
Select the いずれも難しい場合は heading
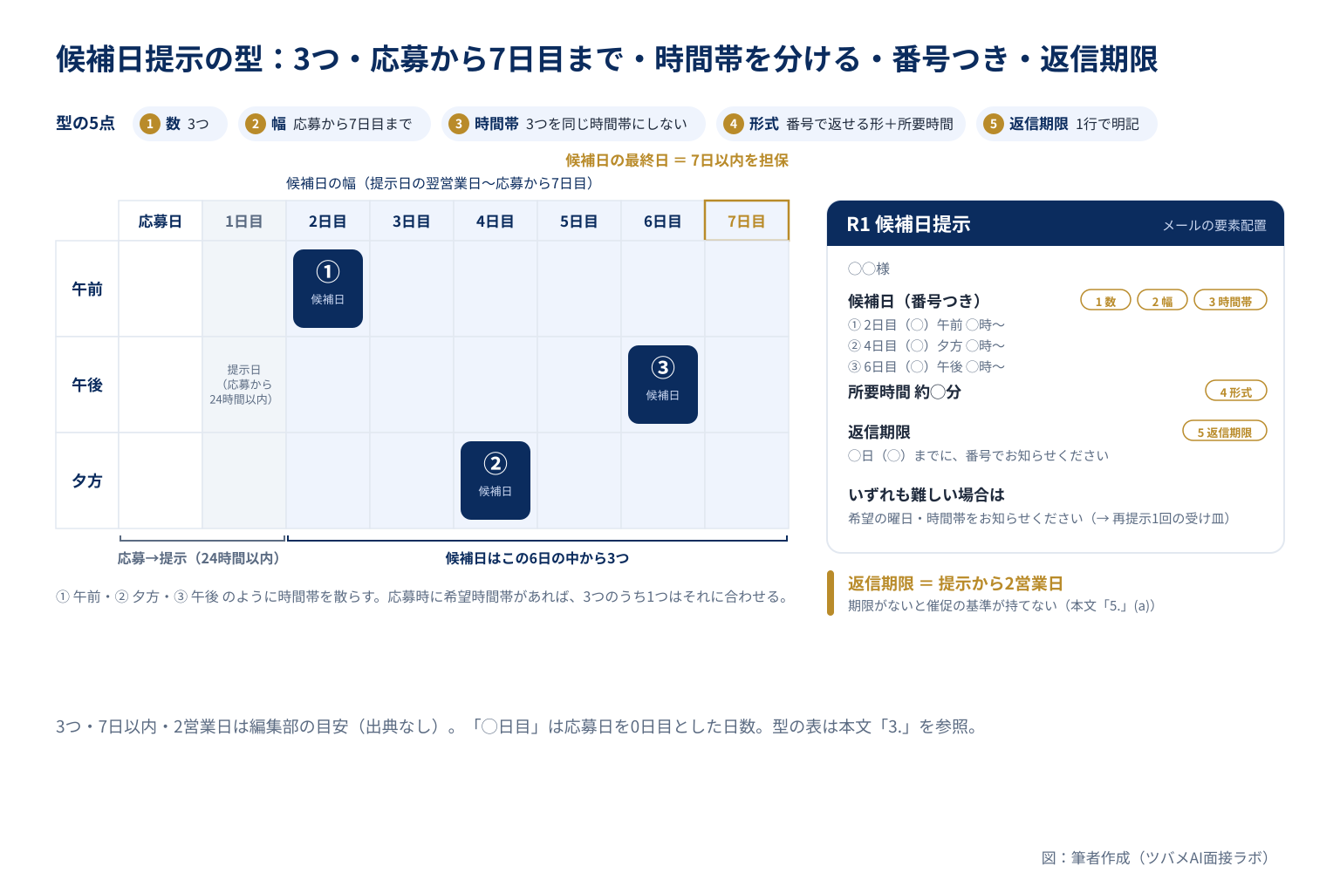pos(926,494)
